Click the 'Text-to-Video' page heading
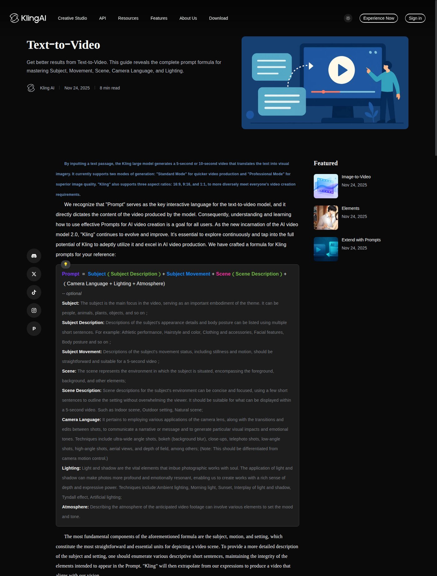 pyautogui.click(x=63, y=45)
